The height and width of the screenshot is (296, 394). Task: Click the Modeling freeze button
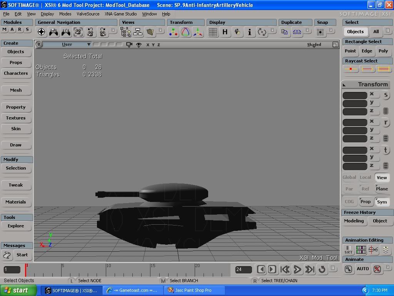[x=354, y=221]
